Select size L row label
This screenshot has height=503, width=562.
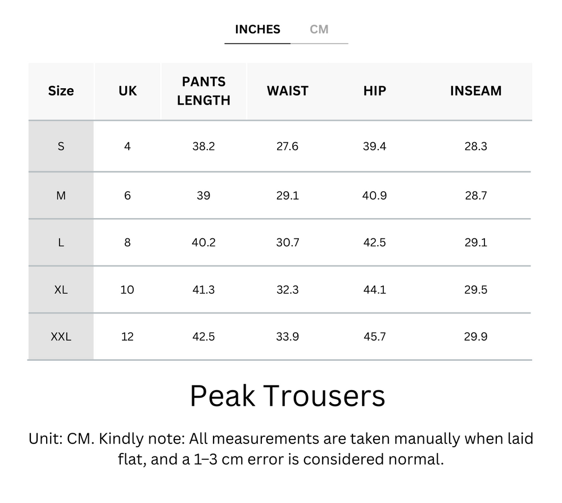(x=61, y=242)
